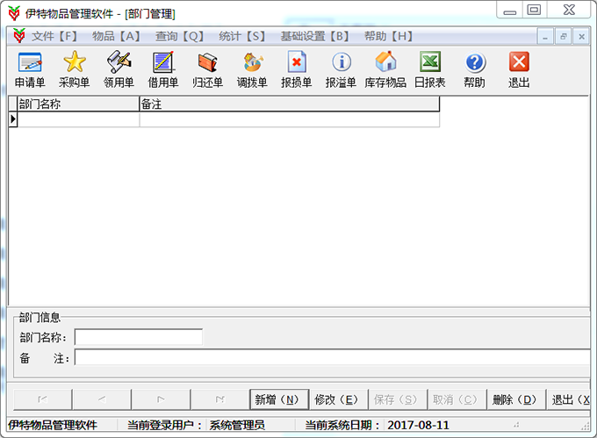The height and width of the screenshot is (438, 597).
Task: Open the 统计【S】 menu
Action: (x=241, y=37)
